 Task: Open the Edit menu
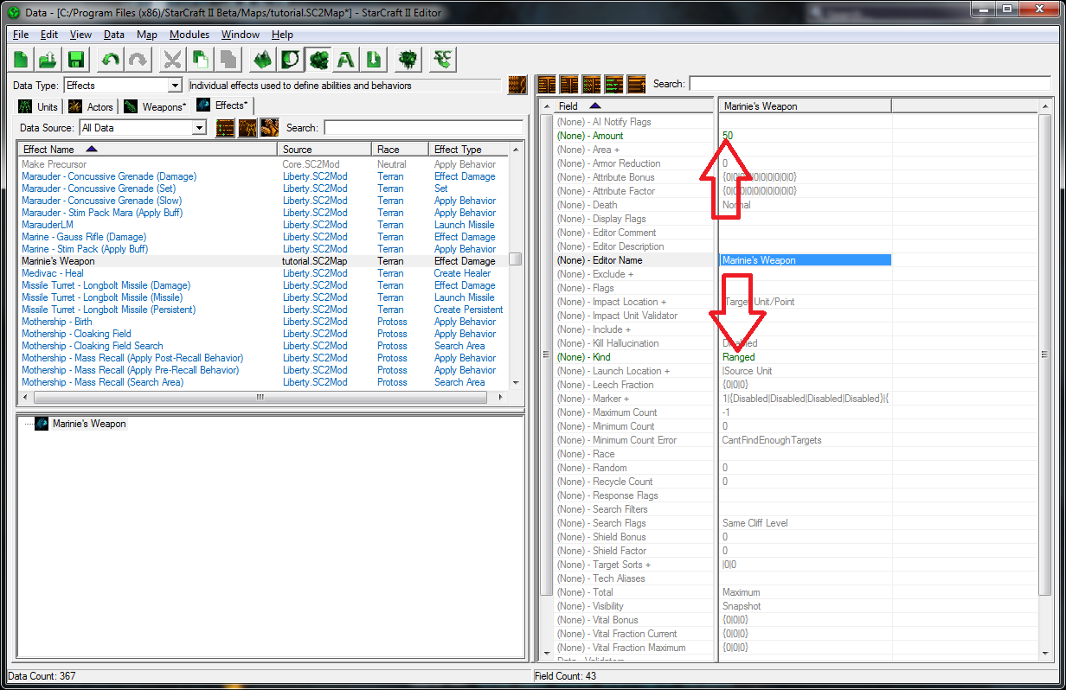coord(49,35)
